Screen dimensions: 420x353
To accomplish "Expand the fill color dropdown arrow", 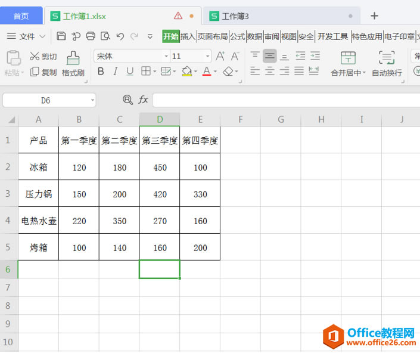I will (x=195, y=72).
